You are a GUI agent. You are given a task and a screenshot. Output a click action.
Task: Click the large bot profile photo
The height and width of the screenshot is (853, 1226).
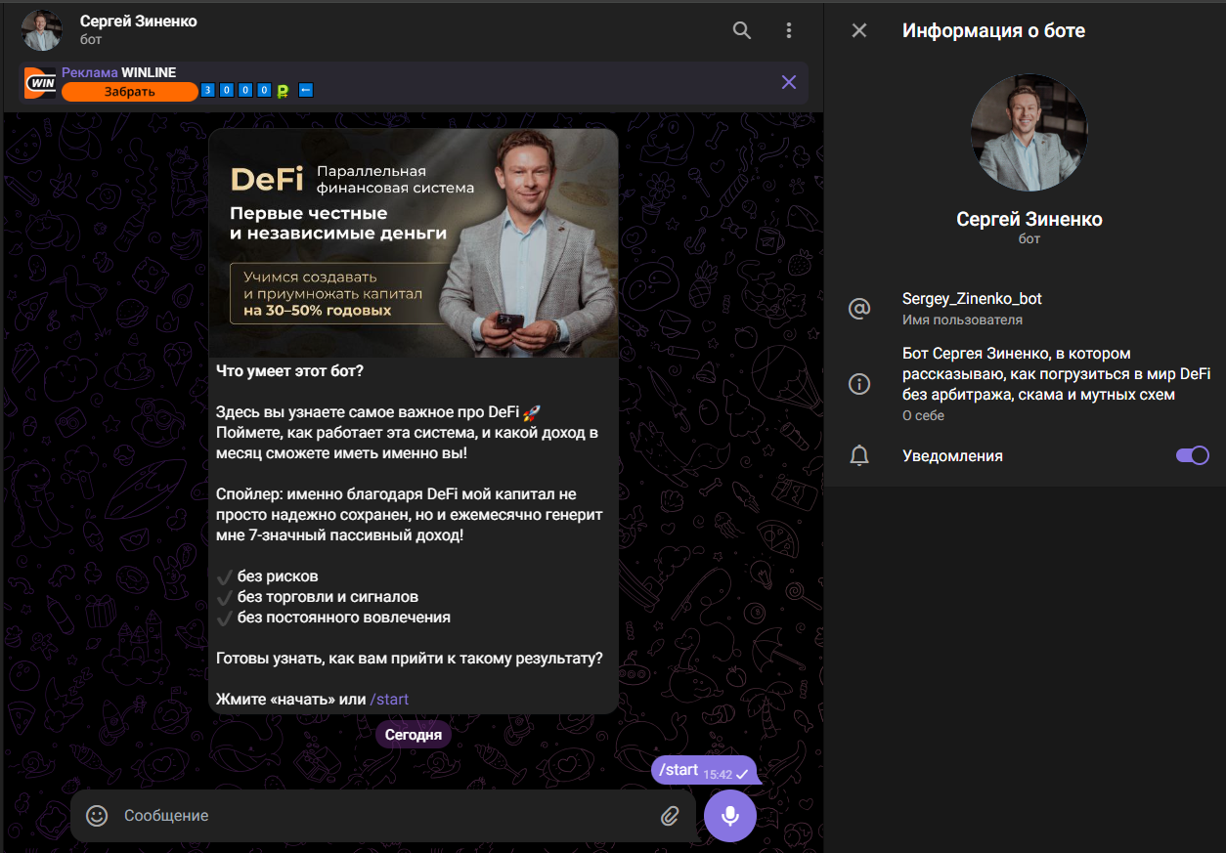point(1029,133)
